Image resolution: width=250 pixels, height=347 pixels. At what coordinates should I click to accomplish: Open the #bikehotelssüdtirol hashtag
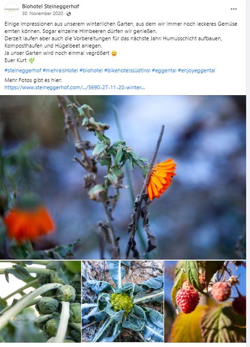(x=127, y=70)
